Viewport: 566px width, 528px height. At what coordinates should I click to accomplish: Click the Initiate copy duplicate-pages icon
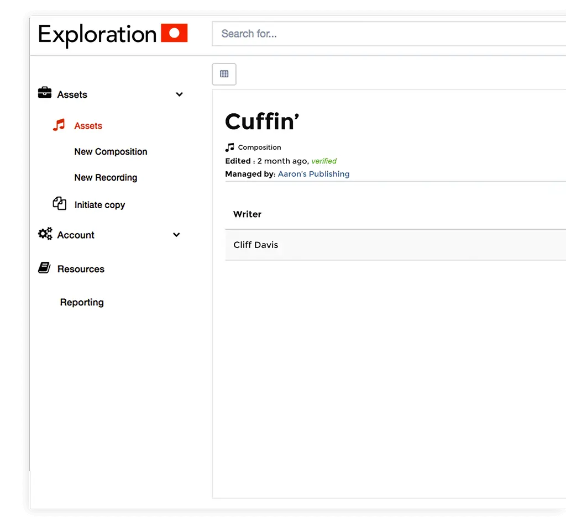pos(60,204)
